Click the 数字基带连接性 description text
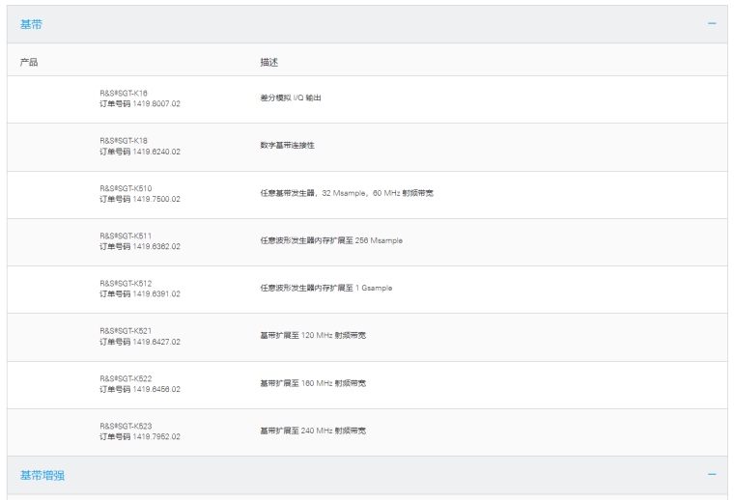Screen dimensions: 734x500 [287, 146]
